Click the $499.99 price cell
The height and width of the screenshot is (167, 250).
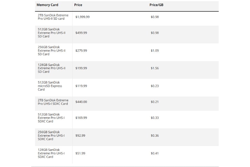81,33
